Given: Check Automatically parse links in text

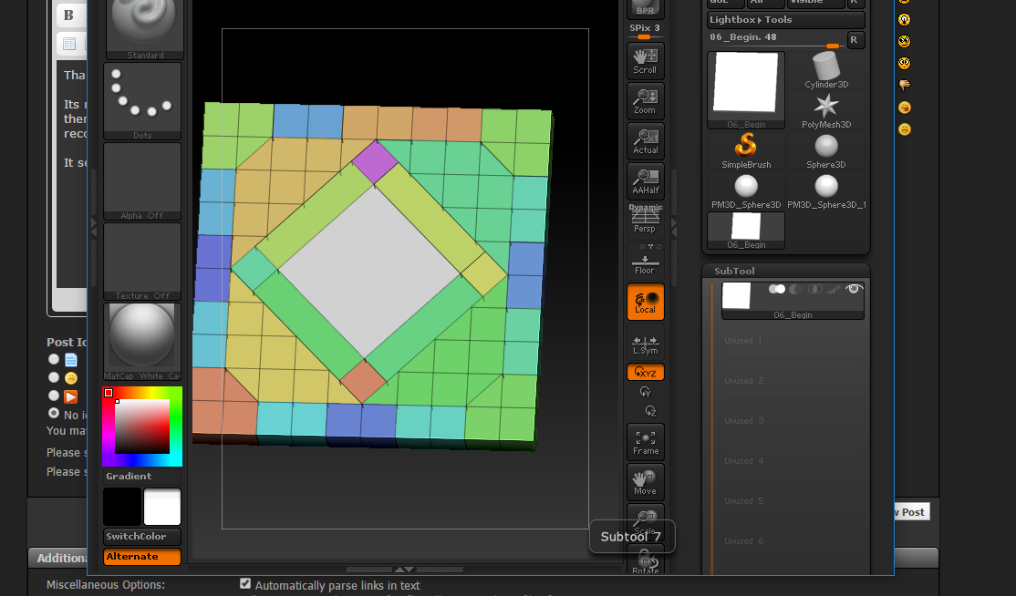Looking at the screenshot, I should [x=245, y=583].
